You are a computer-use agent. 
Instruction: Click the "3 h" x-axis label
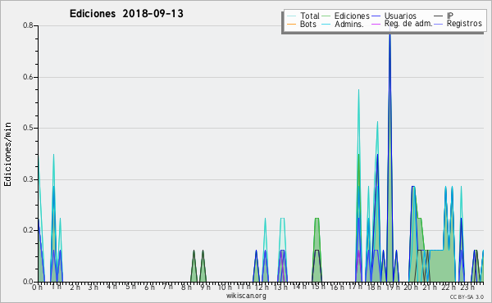click(93, 287)
